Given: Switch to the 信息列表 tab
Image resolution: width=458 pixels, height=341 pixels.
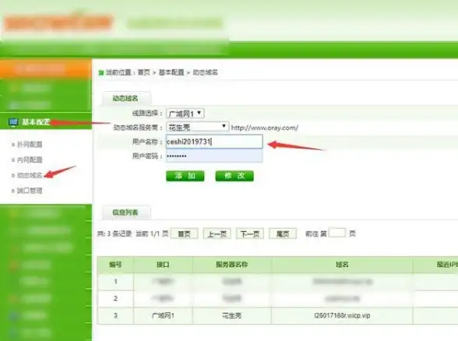Looking at the screenshot, I should (126, 213).
